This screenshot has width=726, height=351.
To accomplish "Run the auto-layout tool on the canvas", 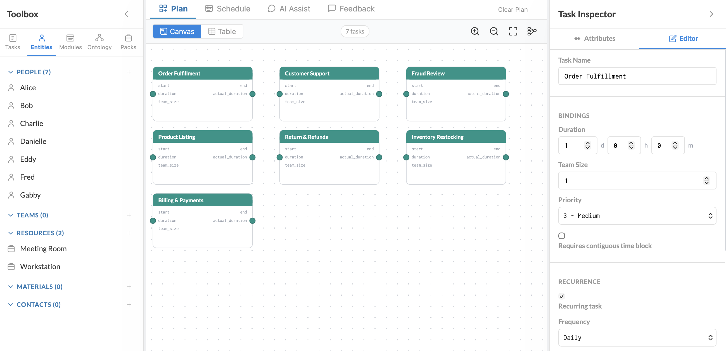I will (532, 31).
